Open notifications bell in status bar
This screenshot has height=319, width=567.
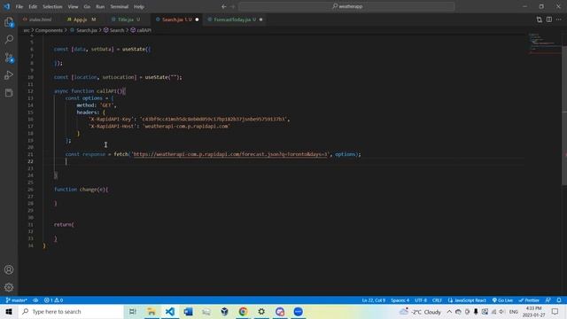point(559,300)
